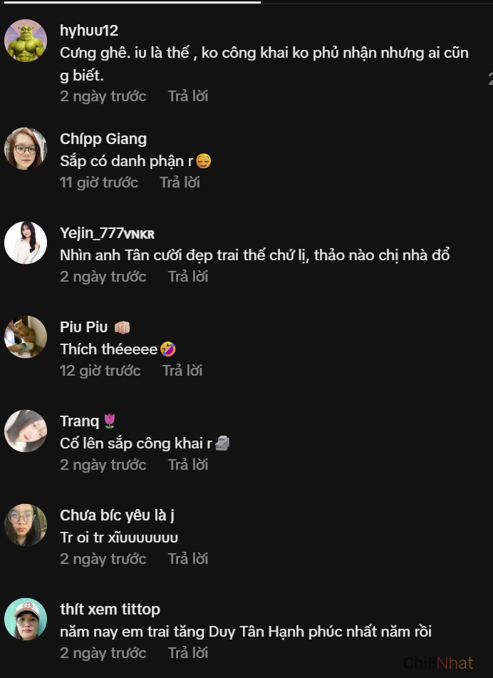Image resolution: width=493 pixels, height=678 pixels.
Task: Click the Piu Piu username
Action: tap(84, 327)
